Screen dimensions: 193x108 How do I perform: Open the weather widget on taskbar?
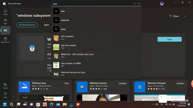25,104
